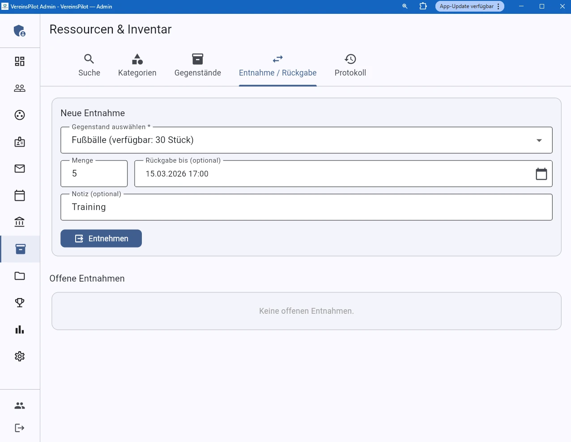Switch to the Protokoll tab
Viewport: 571px width, 442px height.
coord(350,65)
